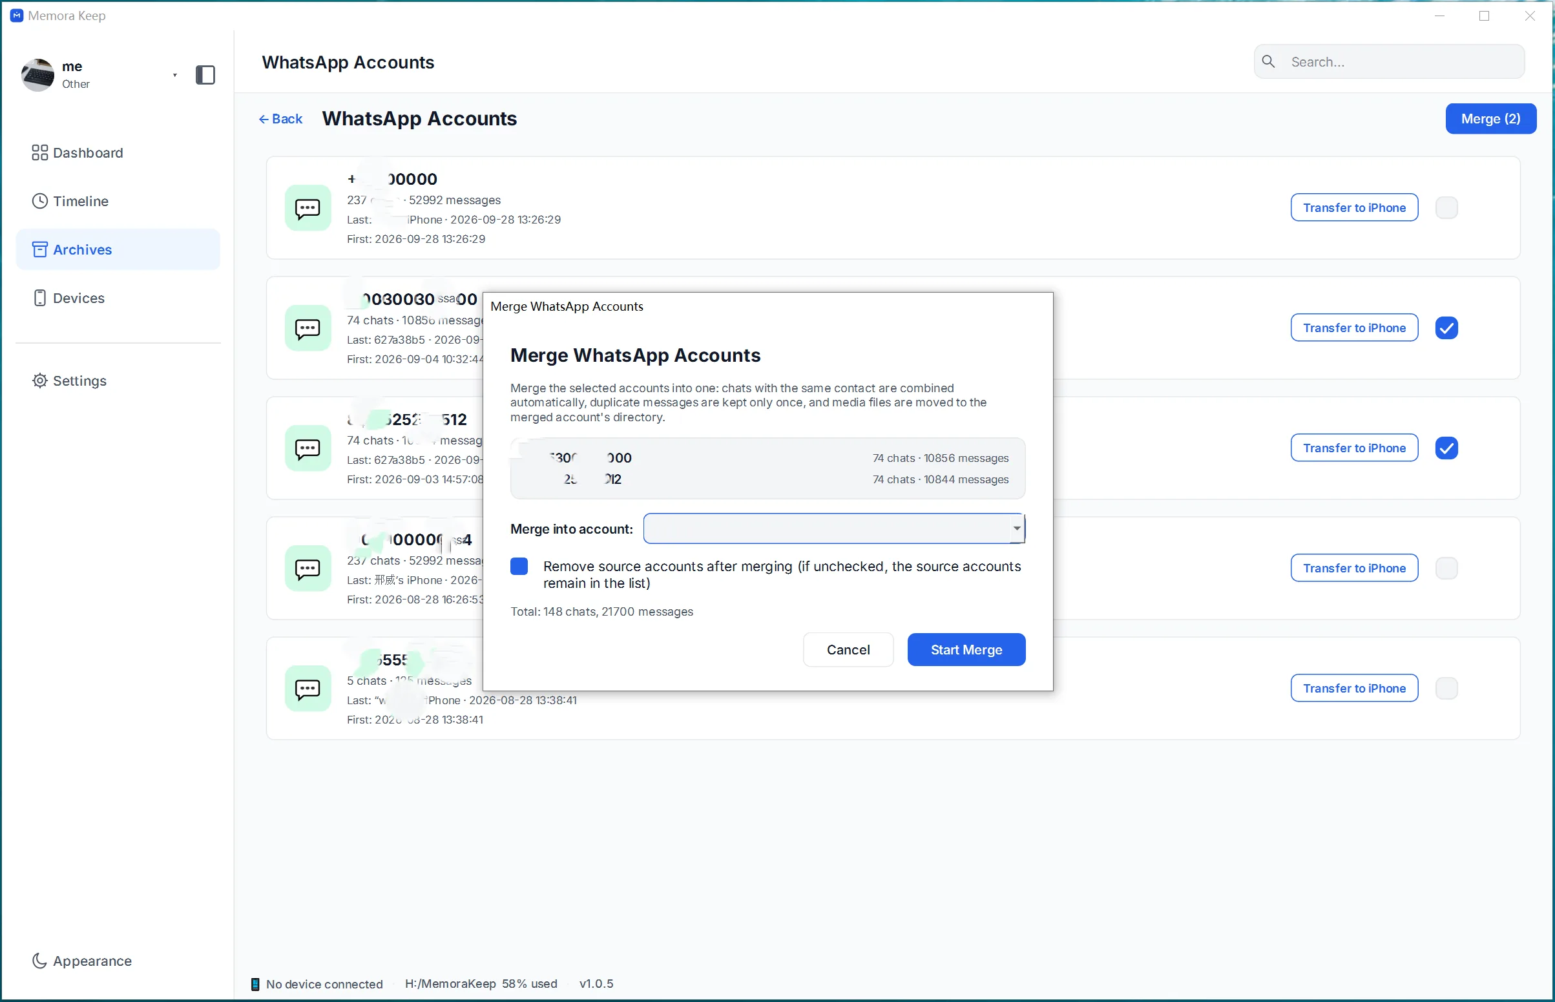
Task: Open the Dashboard page
Action: [x=118, y=153]
